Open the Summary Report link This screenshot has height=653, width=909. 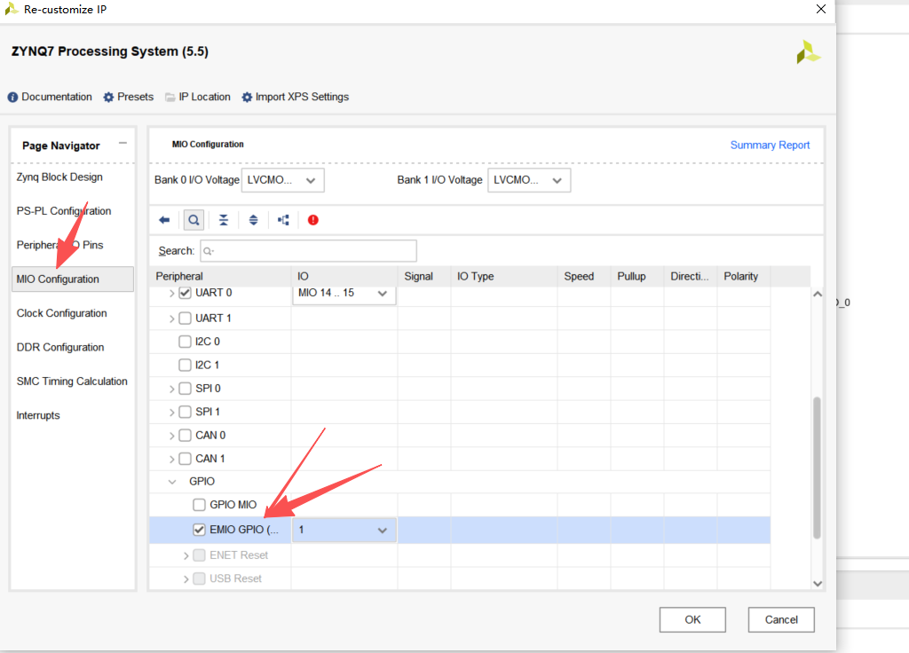click(x=770, y=146)
